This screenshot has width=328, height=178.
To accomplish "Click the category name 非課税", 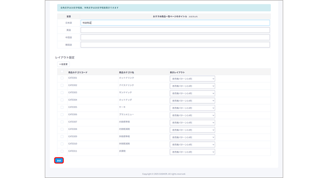I will 122,151.
